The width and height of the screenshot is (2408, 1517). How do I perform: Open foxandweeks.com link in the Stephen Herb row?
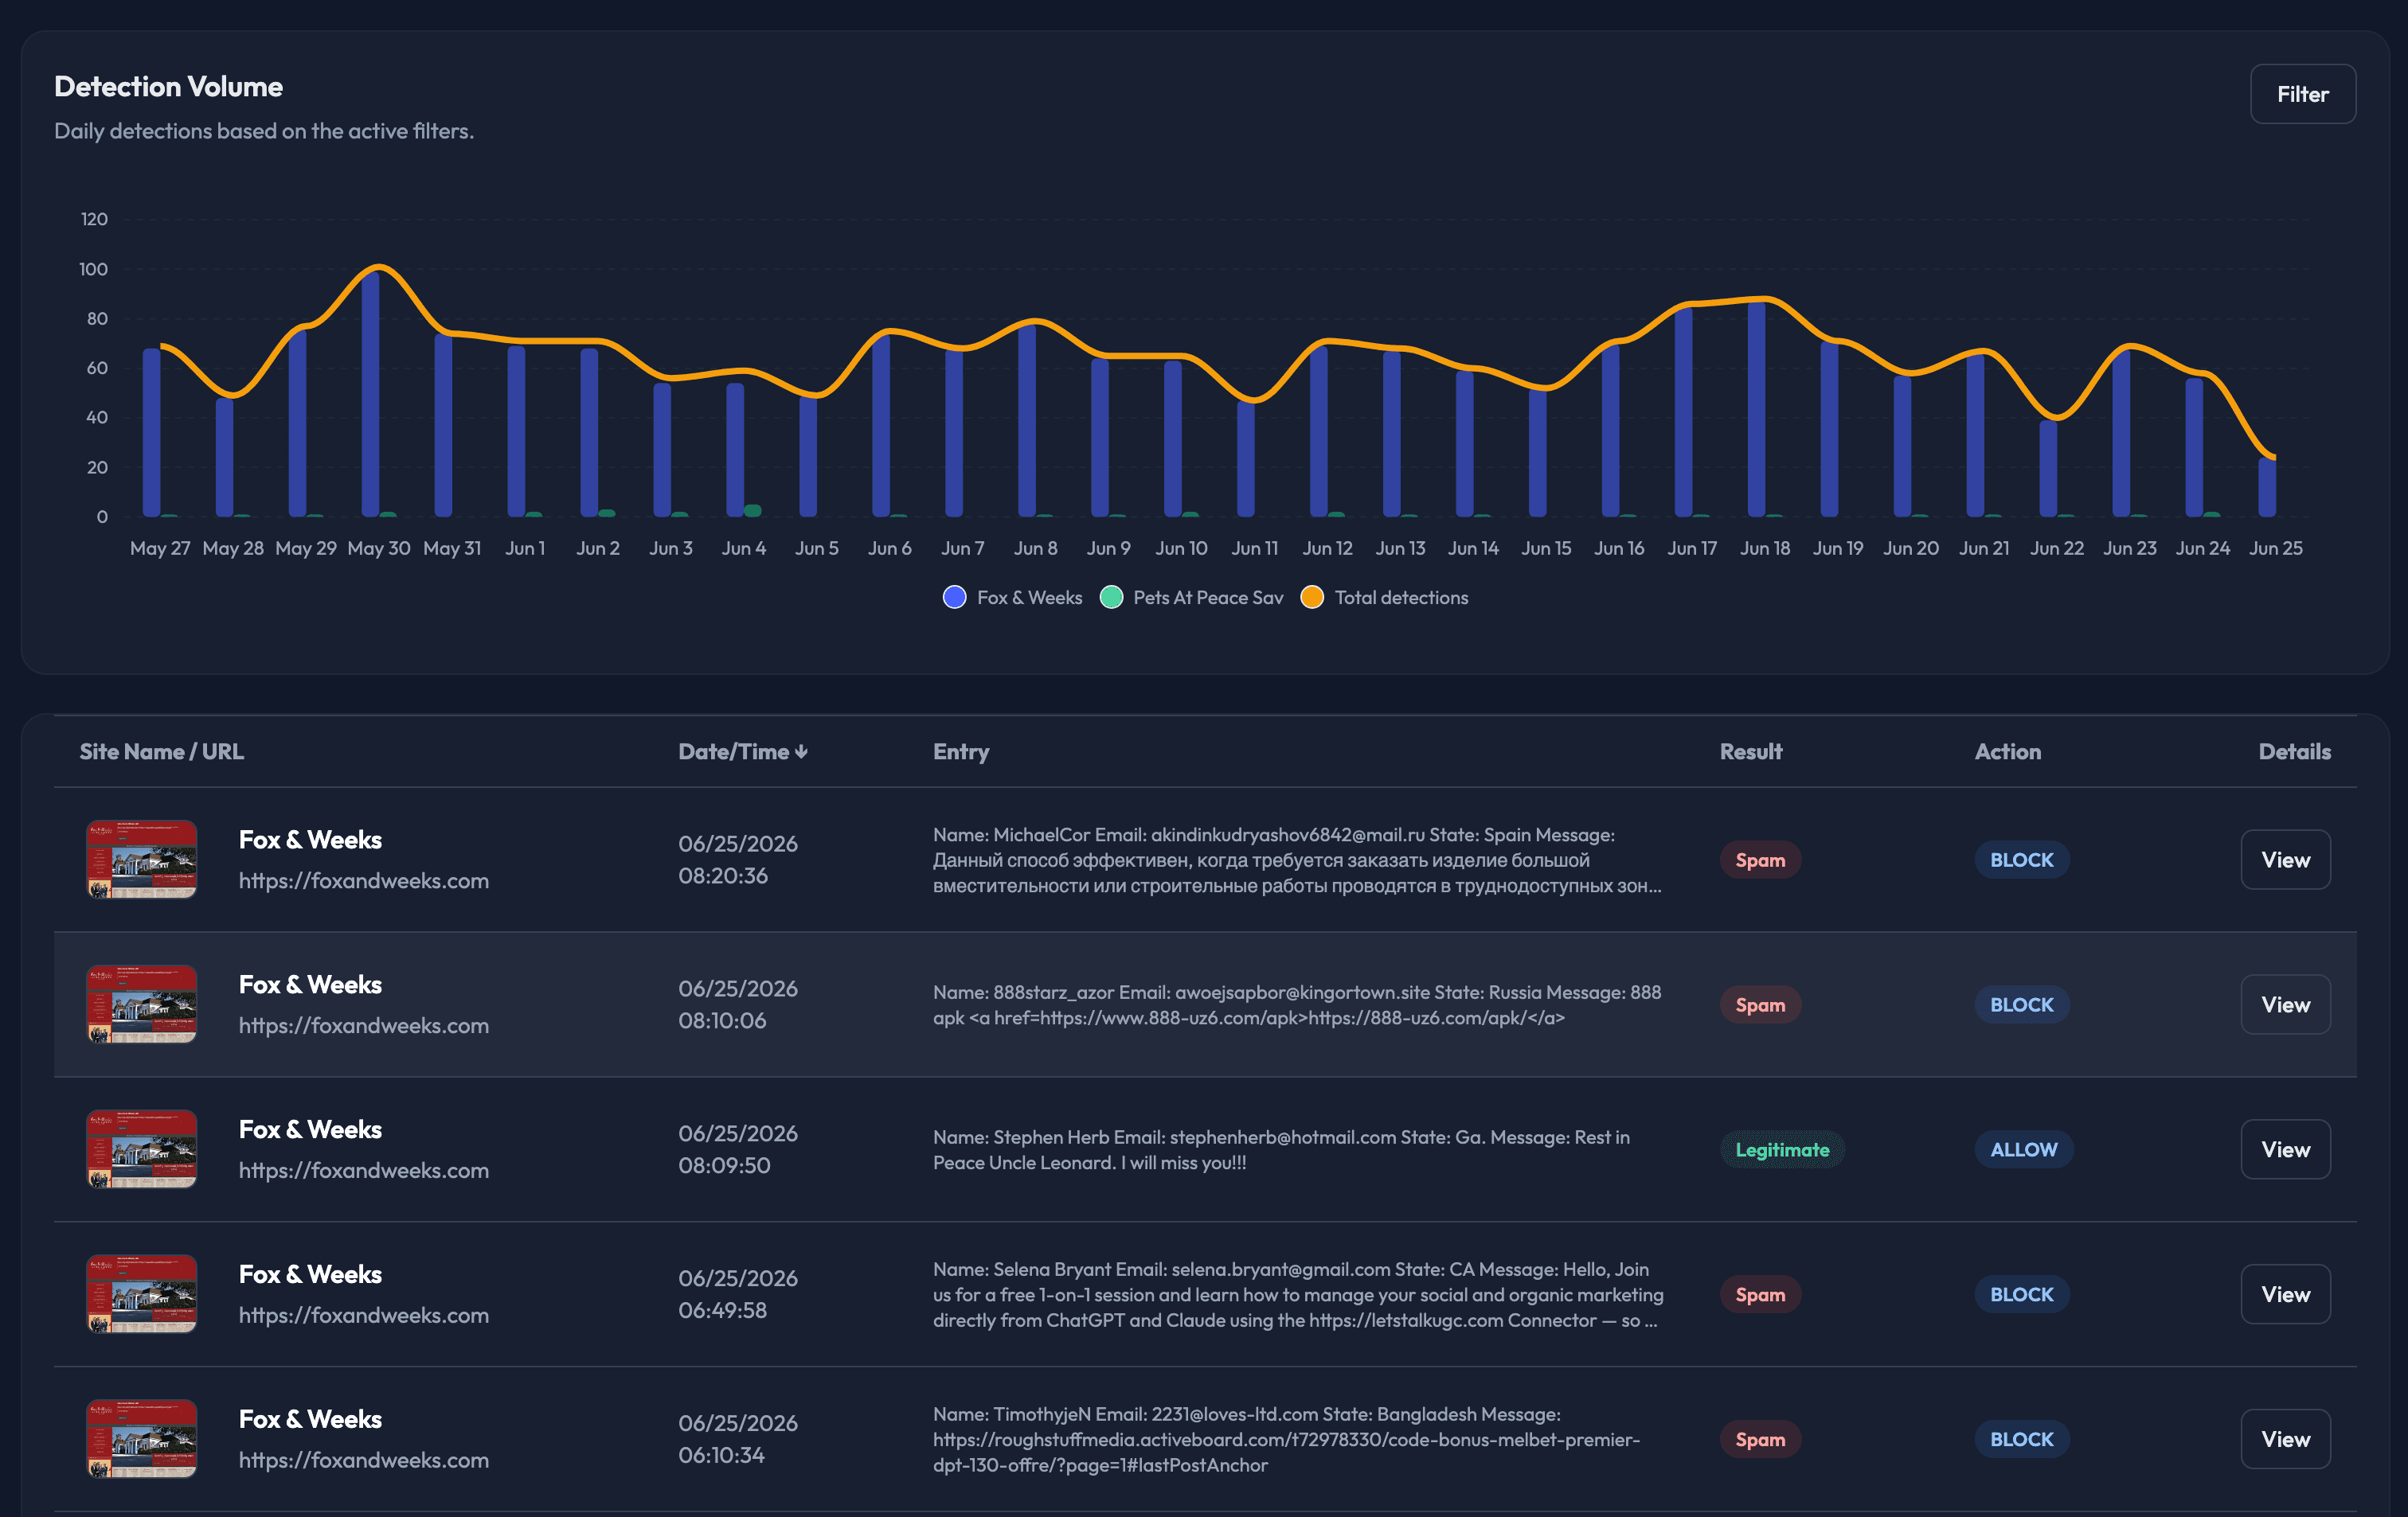click(x=364, y=1170)
